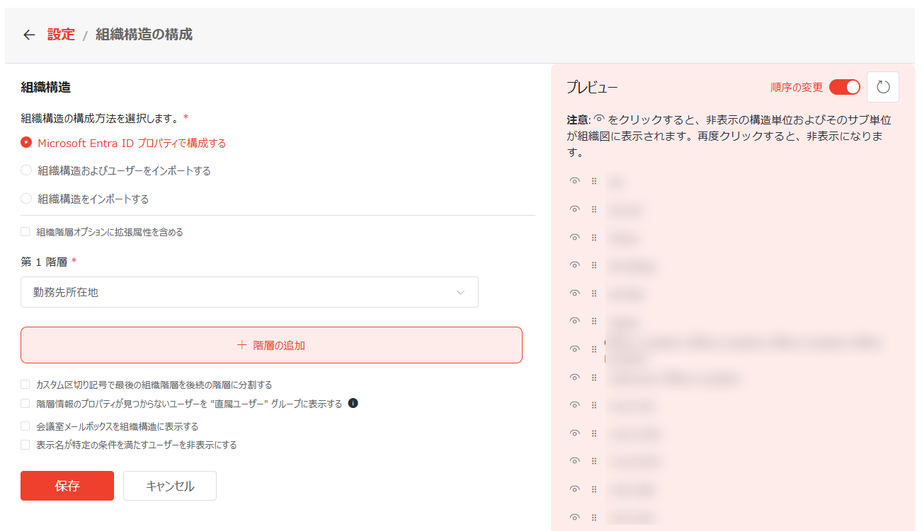Viewport: 922px width, 531px height.
Task: Click the 階層の追加 button
Action: tap(271, 345)
